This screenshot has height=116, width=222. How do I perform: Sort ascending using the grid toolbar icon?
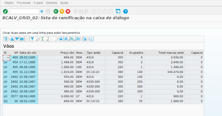(x=12, y=39)
